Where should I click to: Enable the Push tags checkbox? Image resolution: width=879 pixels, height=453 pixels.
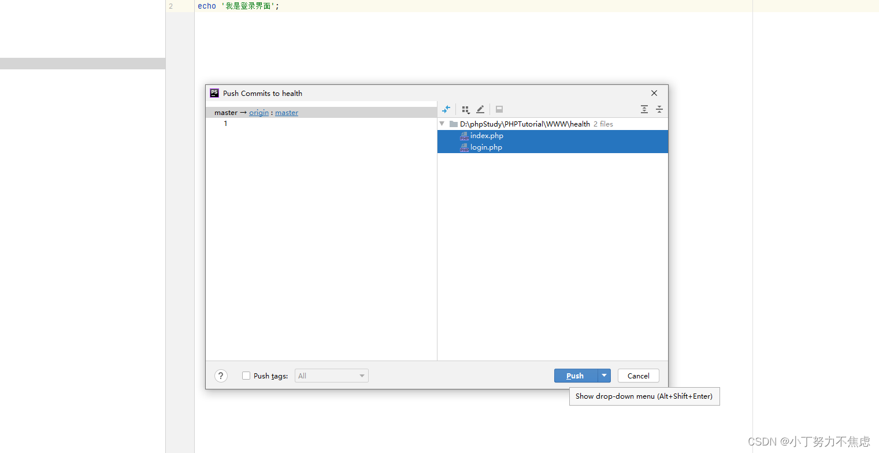coord(246,376)
